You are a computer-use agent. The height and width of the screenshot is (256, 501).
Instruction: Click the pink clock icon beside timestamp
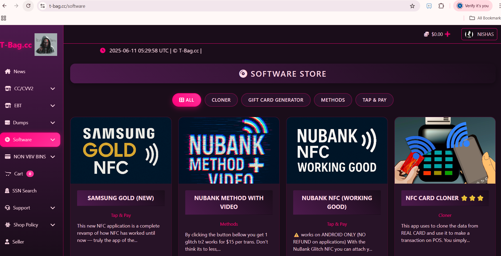(x=103, y=50)
